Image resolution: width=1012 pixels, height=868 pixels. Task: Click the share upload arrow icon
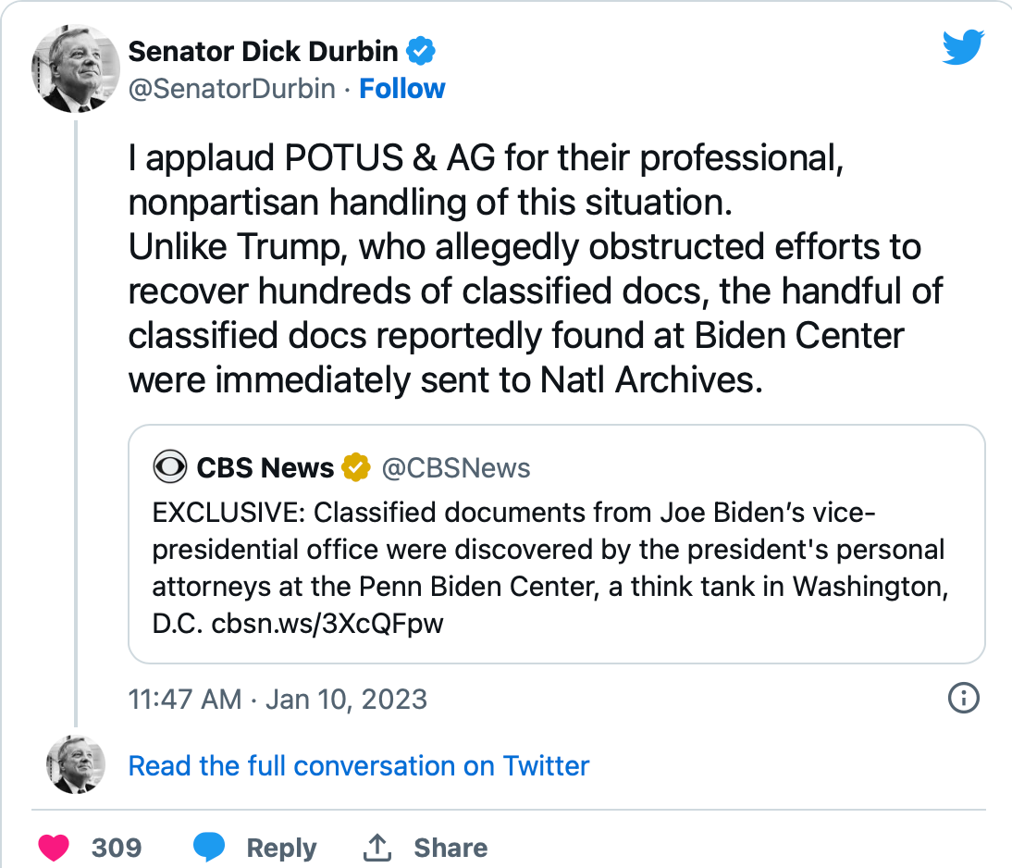[376, 848]
